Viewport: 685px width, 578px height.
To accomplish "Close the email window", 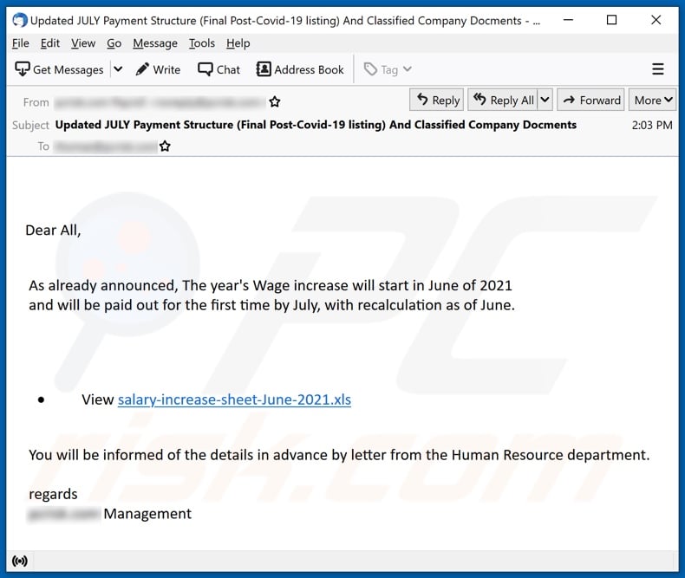I will [x=656, y=20].
